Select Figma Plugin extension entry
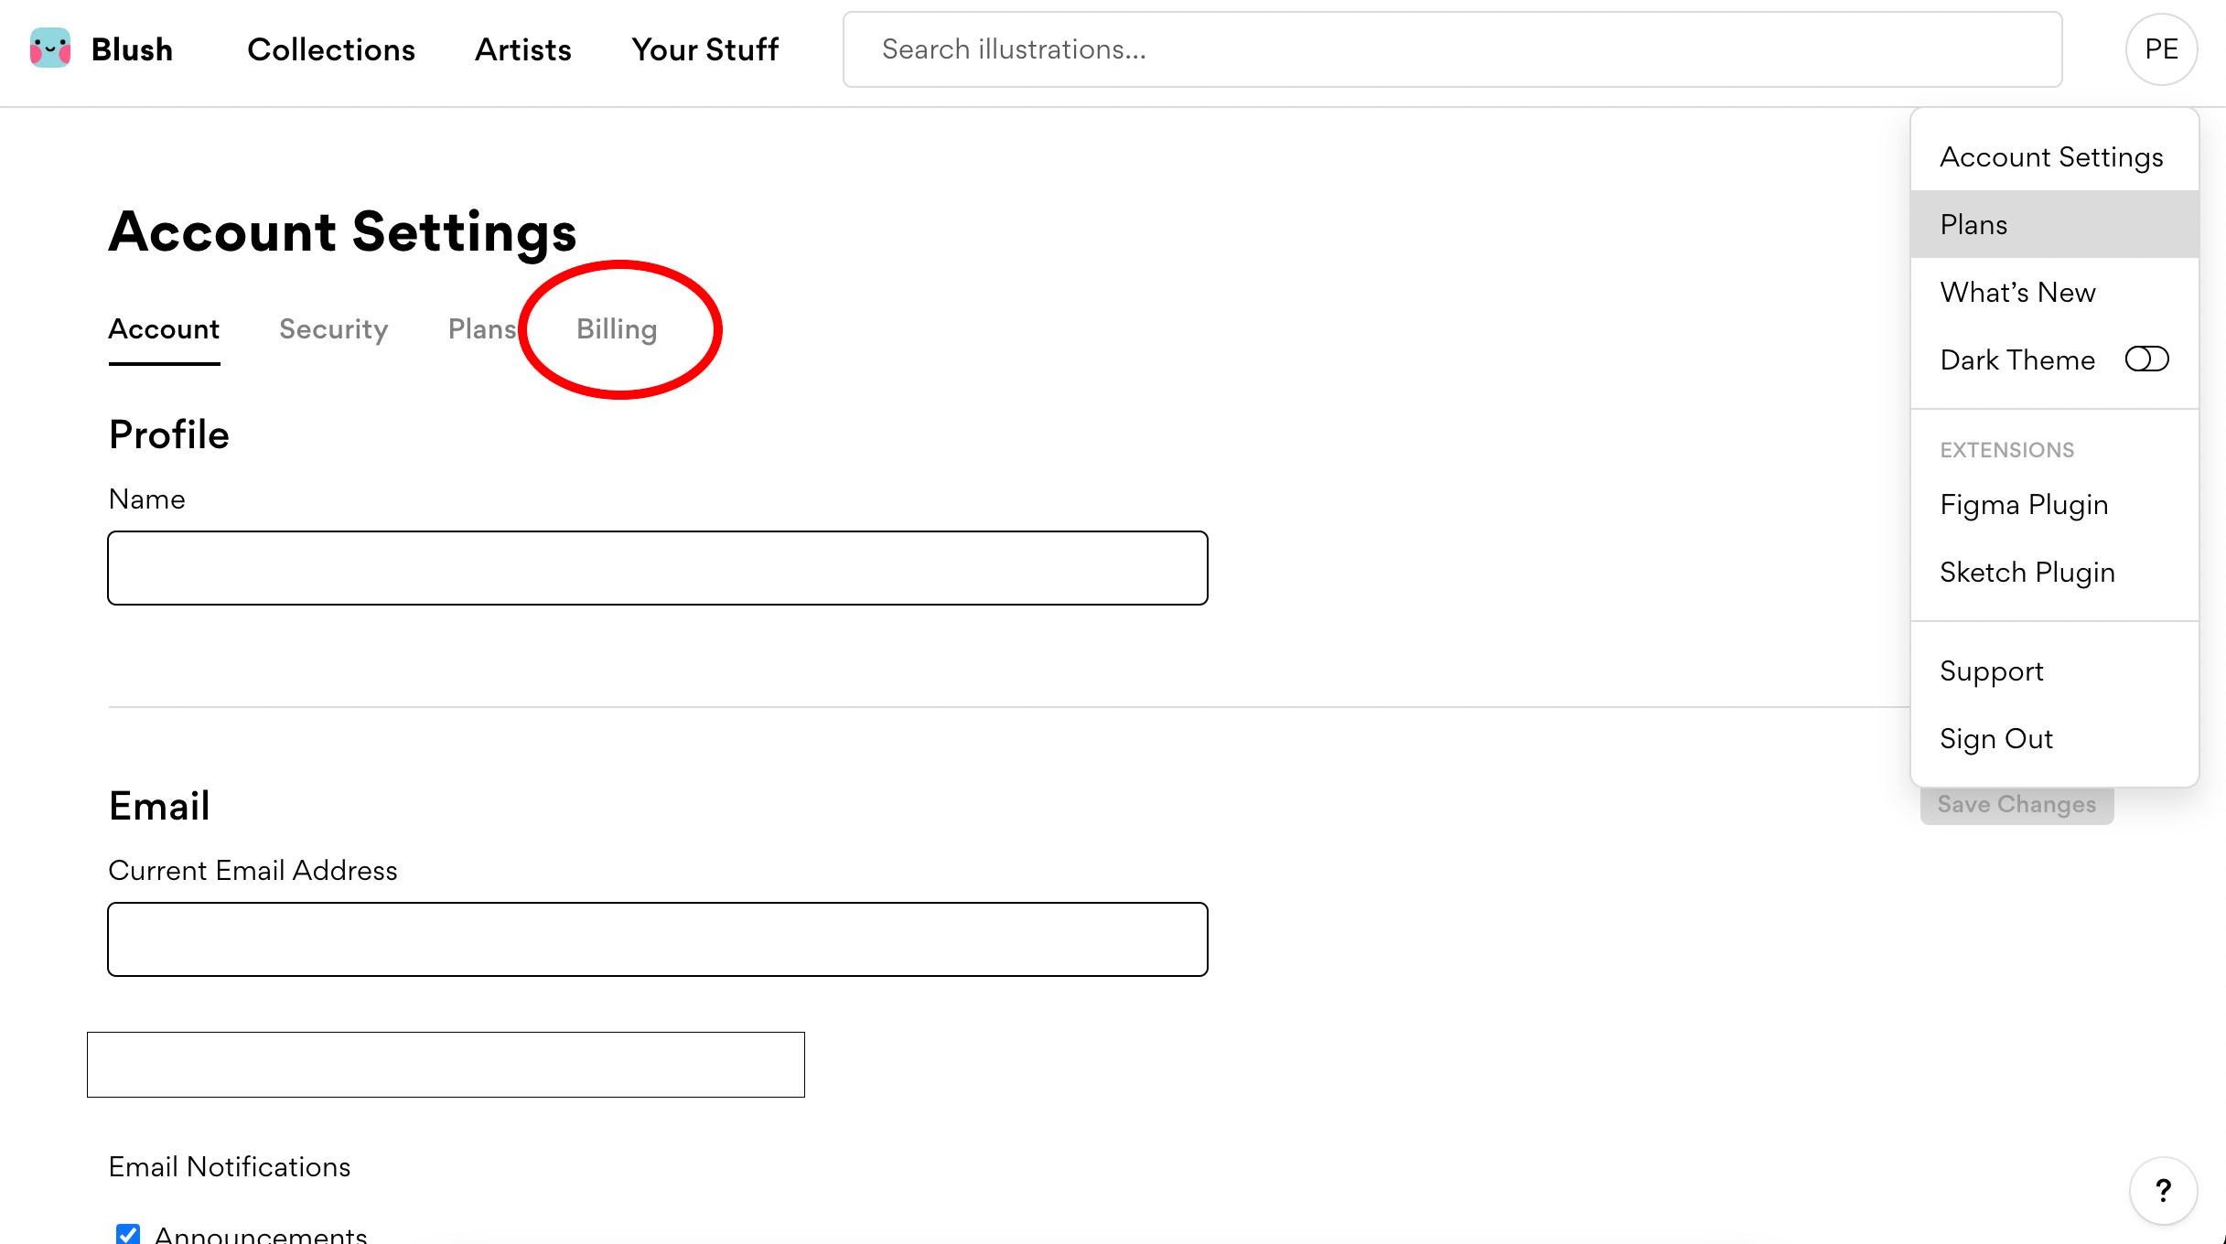This screenshot has height=1244, width=2226. point(2024,505)
